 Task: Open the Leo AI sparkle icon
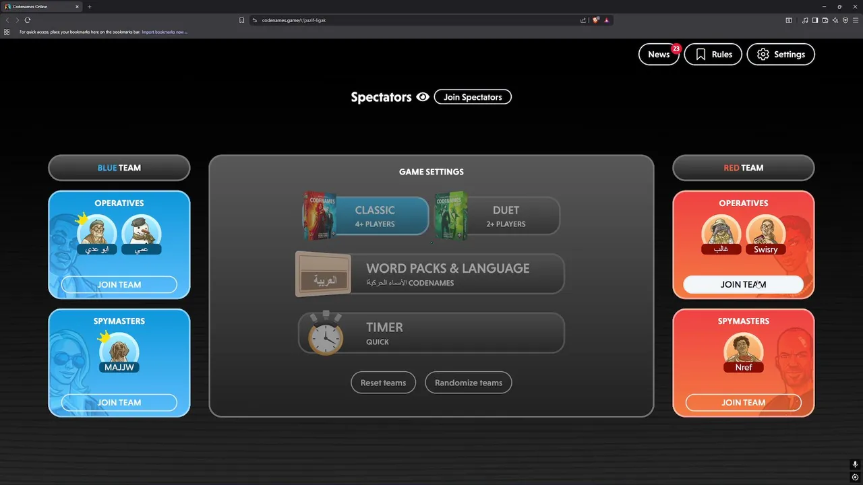pos(835,20)
